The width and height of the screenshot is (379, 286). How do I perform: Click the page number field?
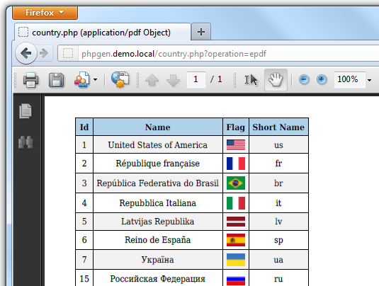[x=196, y=79]
